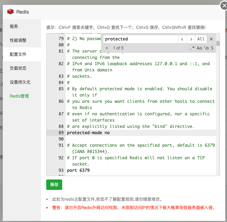Open the 设置持久化 tab
The width and height of the screenshot is (227, 222).
coord(22,82)
